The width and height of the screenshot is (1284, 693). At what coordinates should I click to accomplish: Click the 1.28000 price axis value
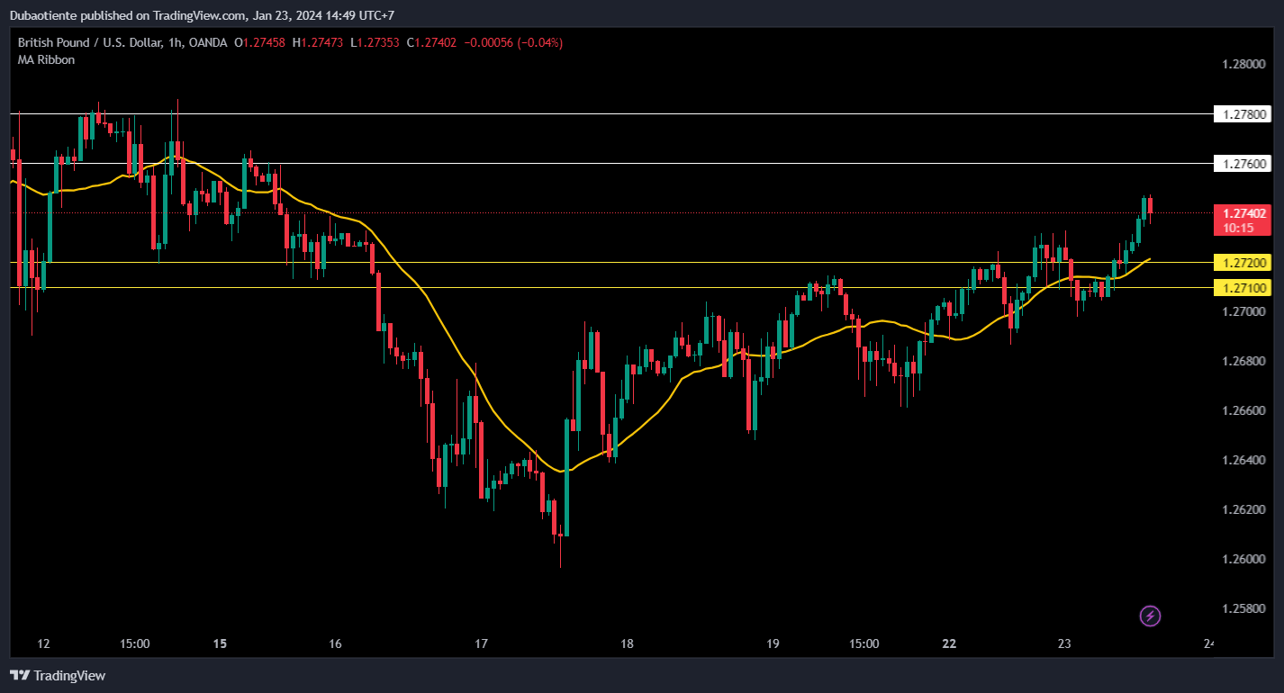coord(1243,65)
